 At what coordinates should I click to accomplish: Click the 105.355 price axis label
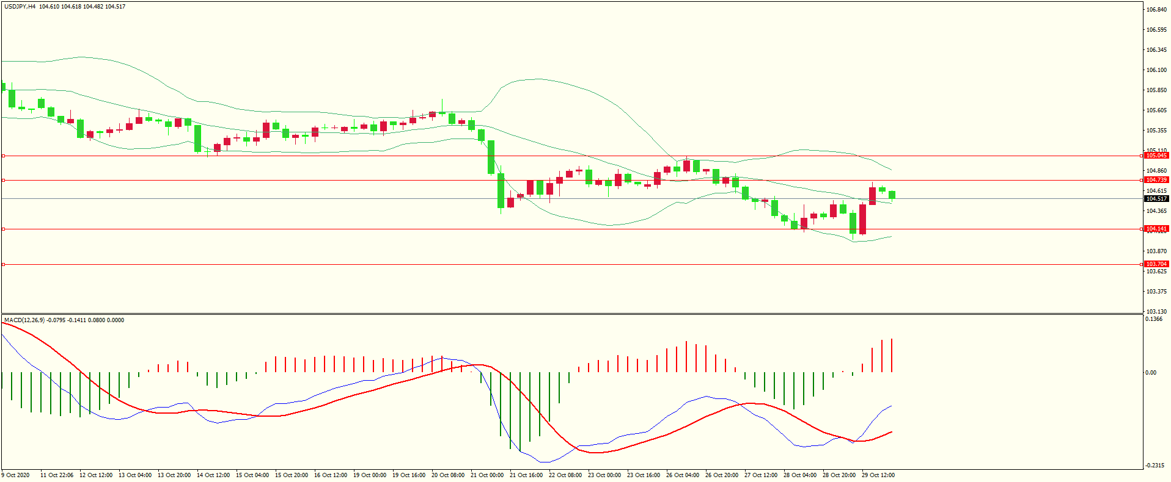[1156, 130]
